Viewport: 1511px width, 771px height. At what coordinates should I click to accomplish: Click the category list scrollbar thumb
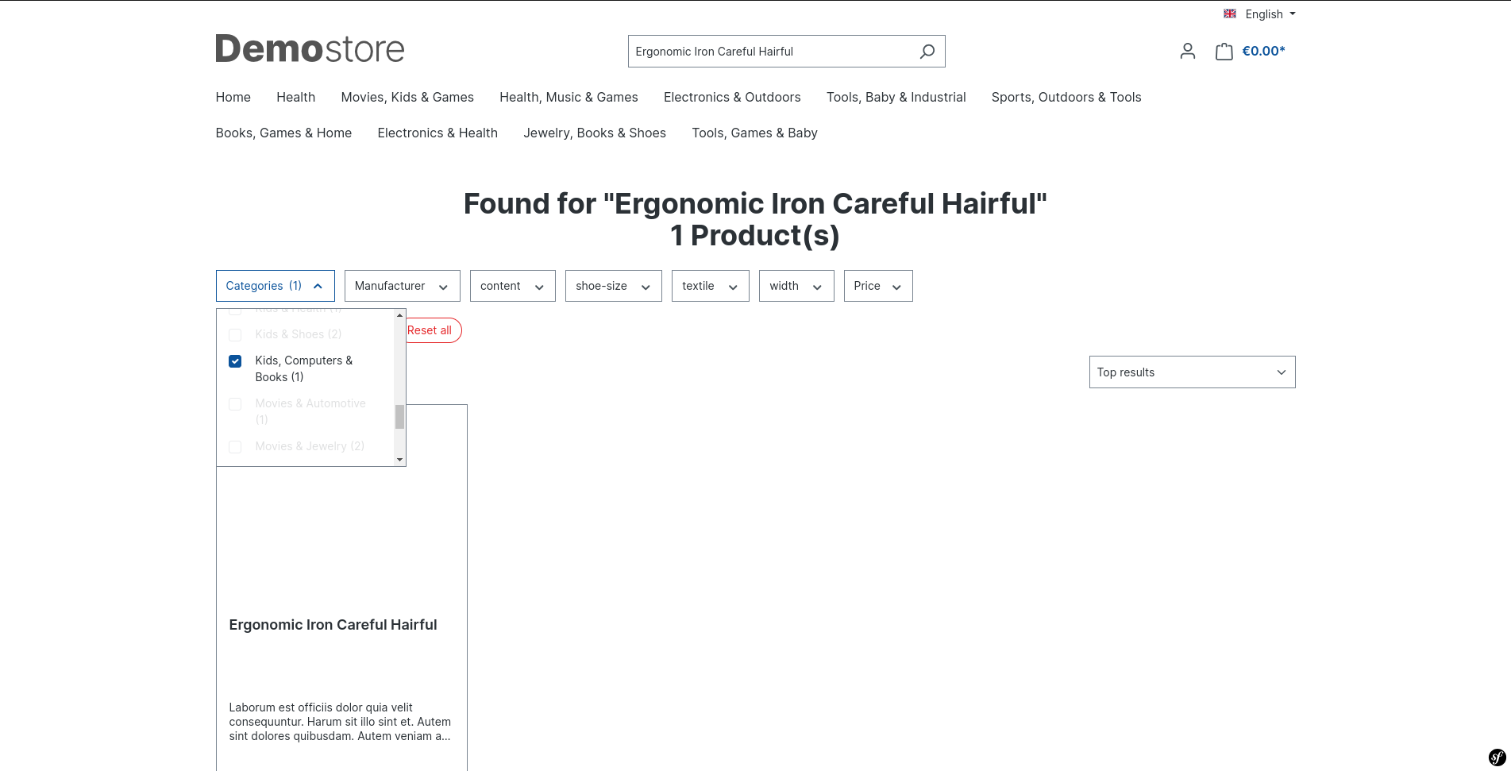click(399, 417)
